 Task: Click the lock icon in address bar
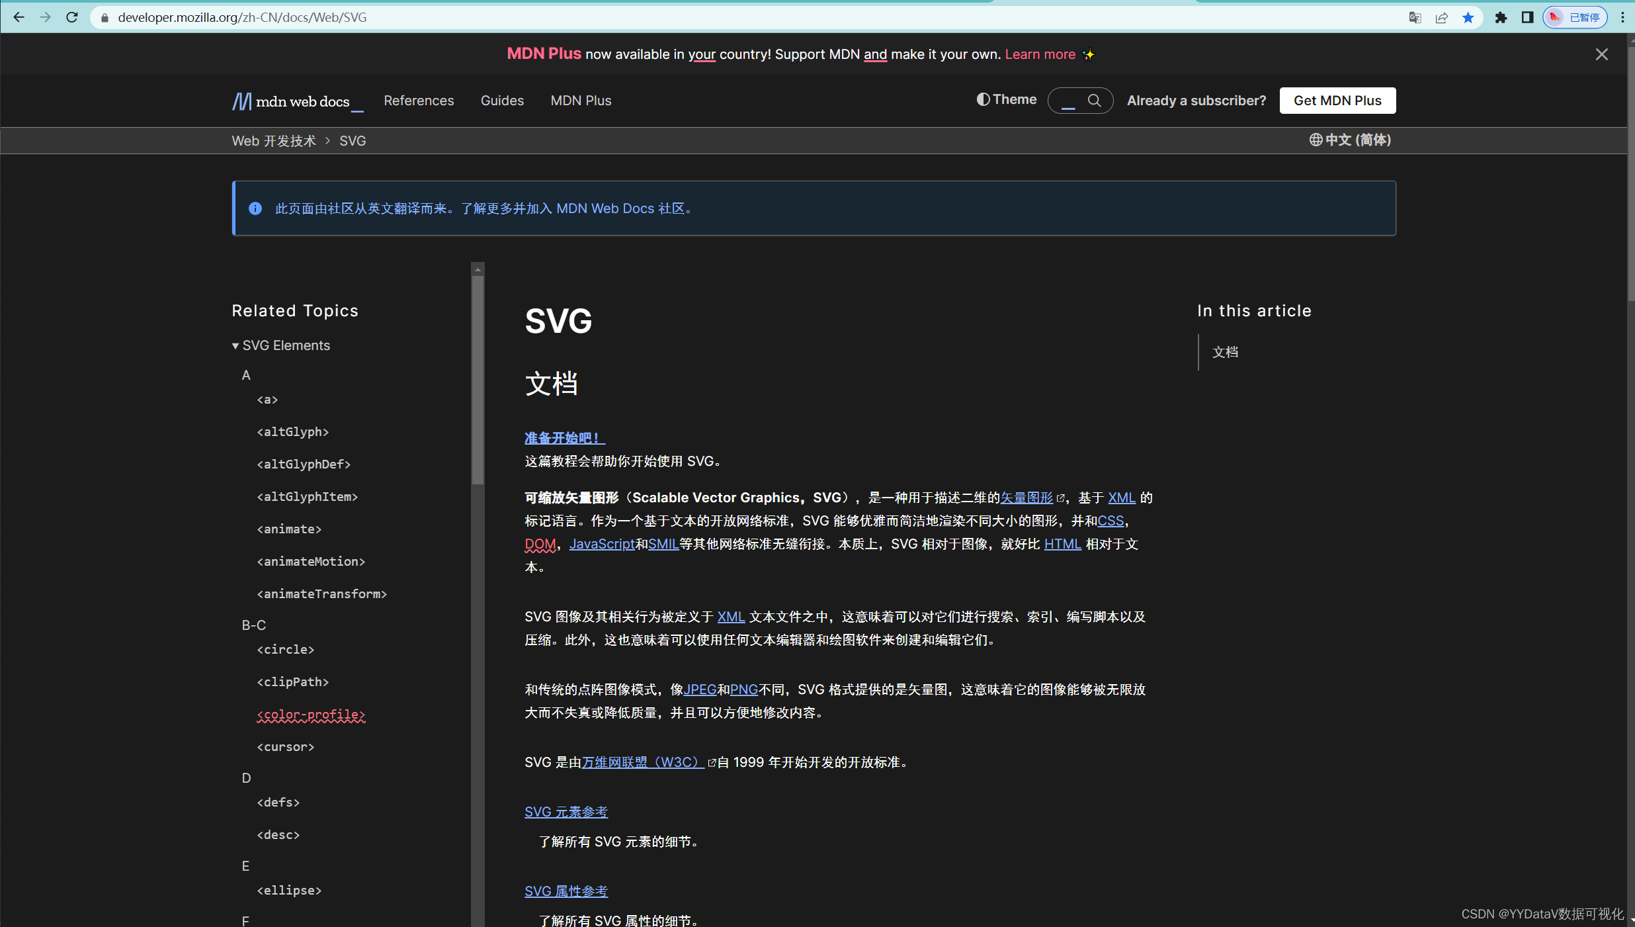click(x=104, y=18)
